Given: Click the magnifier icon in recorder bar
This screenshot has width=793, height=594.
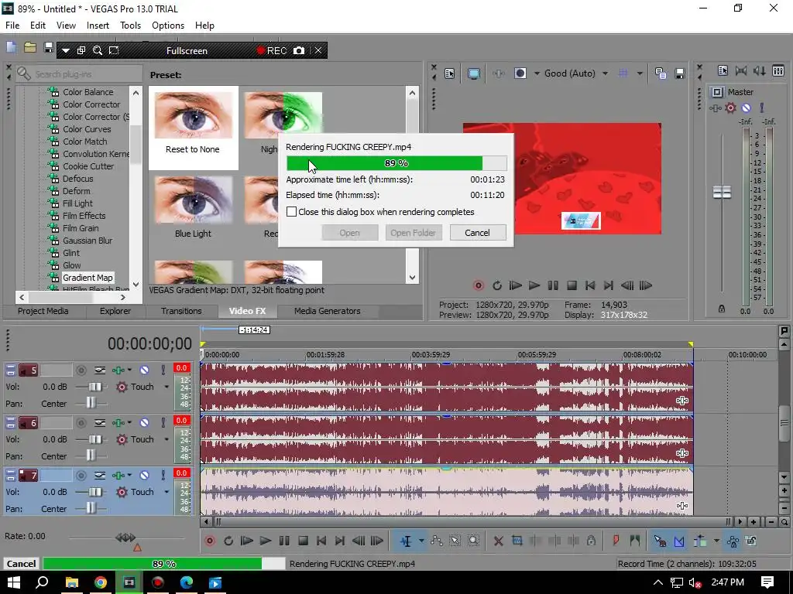Looking at the screenshot, I should [x=98, y=50].
